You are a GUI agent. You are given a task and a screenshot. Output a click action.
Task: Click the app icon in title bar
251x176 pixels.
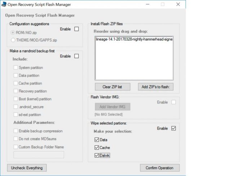point(4,4)
